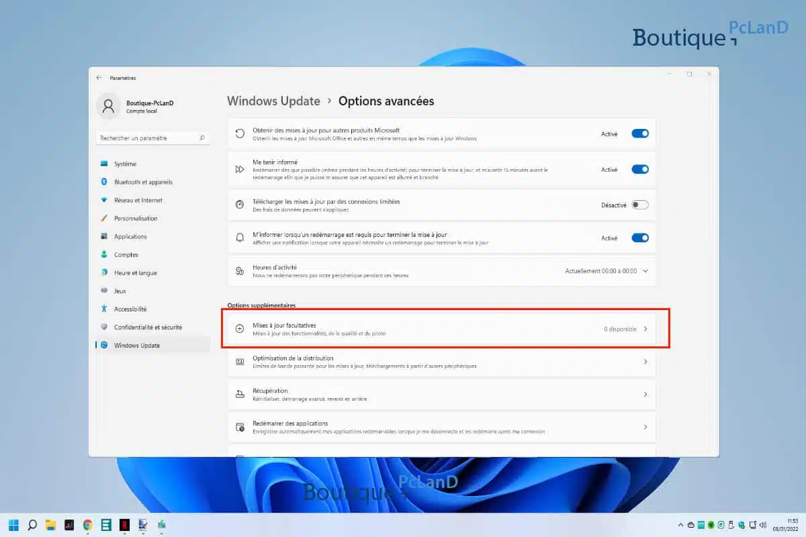This screenshot has height=537, width=806.
Task: Click the 0 disponible text
Action: pyautogui.click(x=620, y=329)
